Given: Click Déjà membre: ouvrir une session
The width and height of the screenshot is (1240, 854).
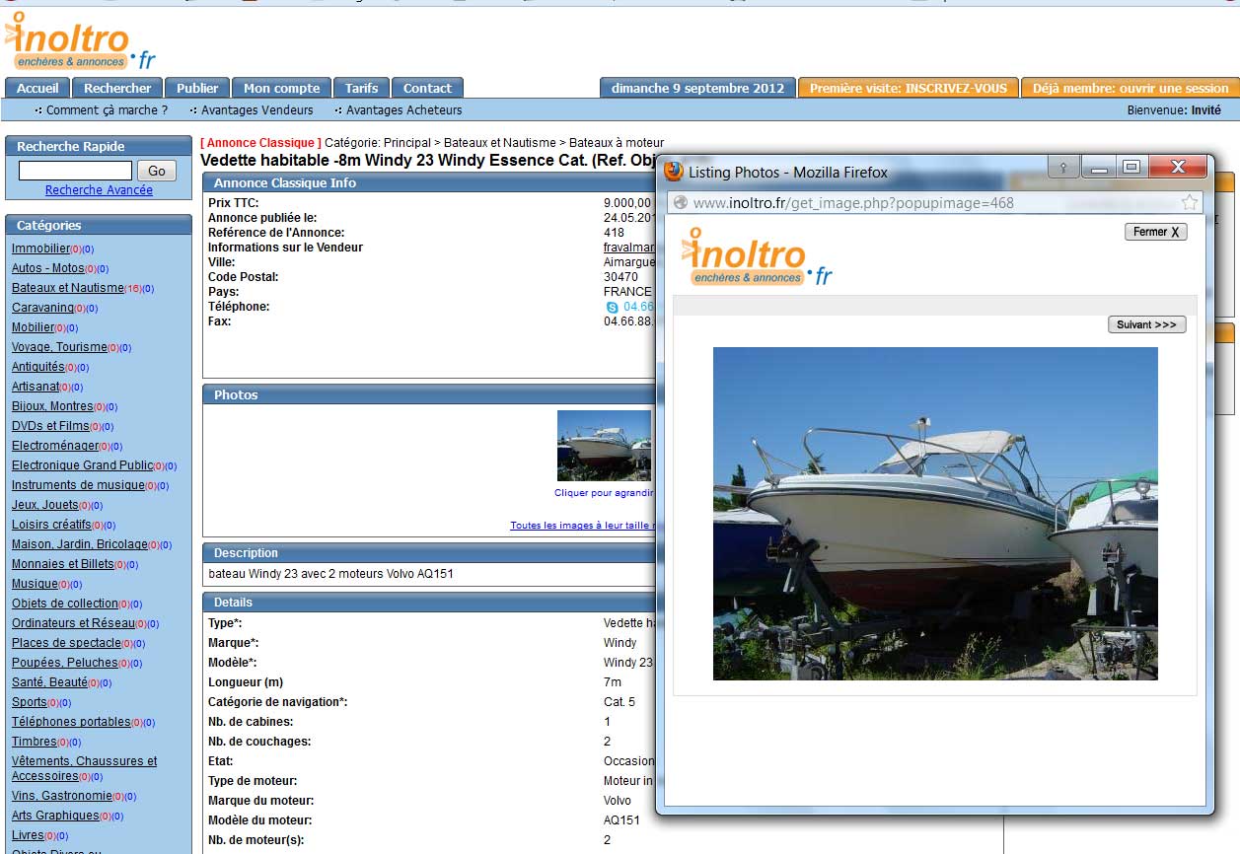Looking at the screenshot, I should [x=1131, y=88].
